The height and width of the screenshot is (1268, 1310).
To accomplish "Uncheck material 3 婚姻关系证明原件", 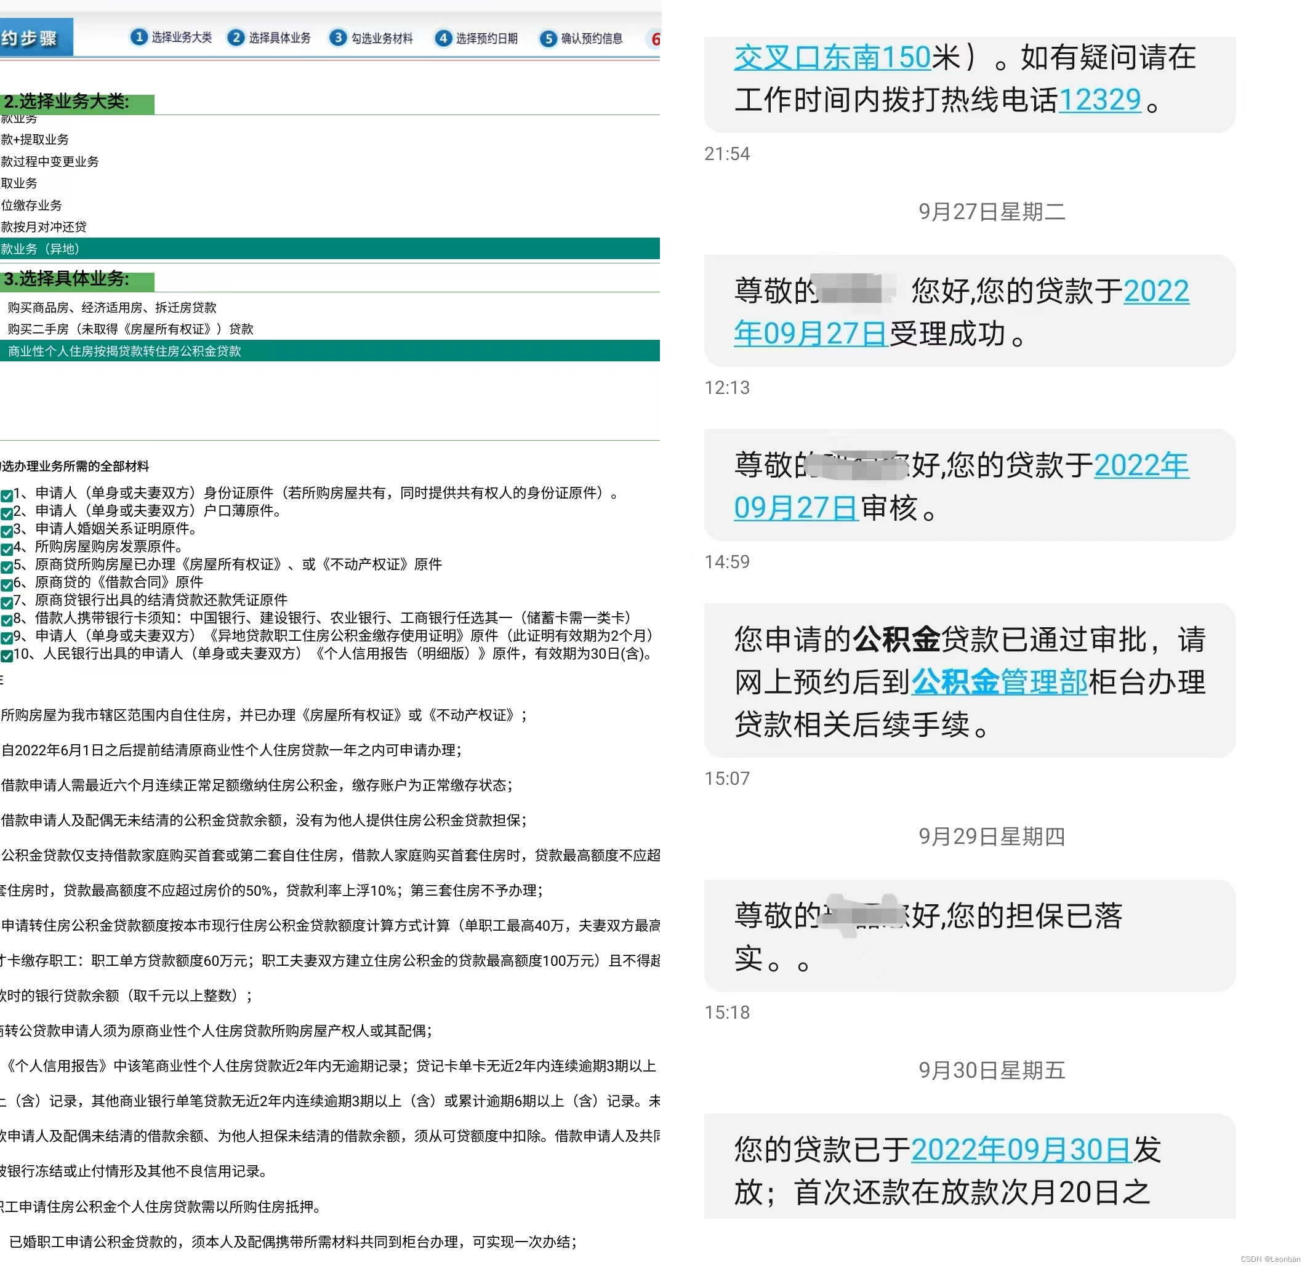I will (7, 530).
